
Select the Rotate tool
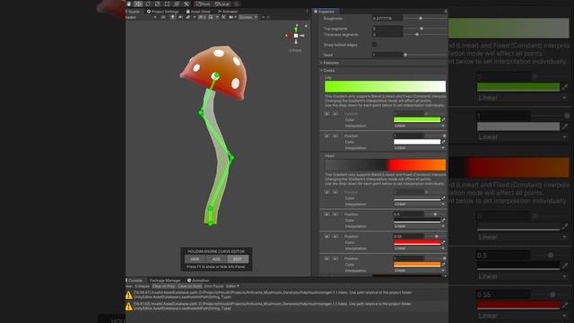148,4
